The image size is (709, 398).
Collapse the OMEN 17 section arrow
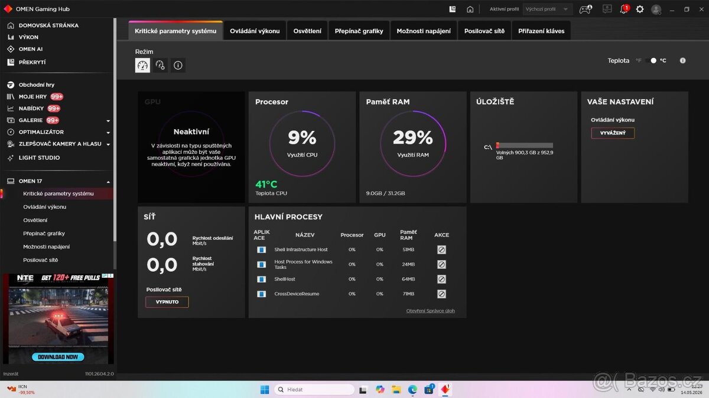pyautogui.click(x=108, y=182)
